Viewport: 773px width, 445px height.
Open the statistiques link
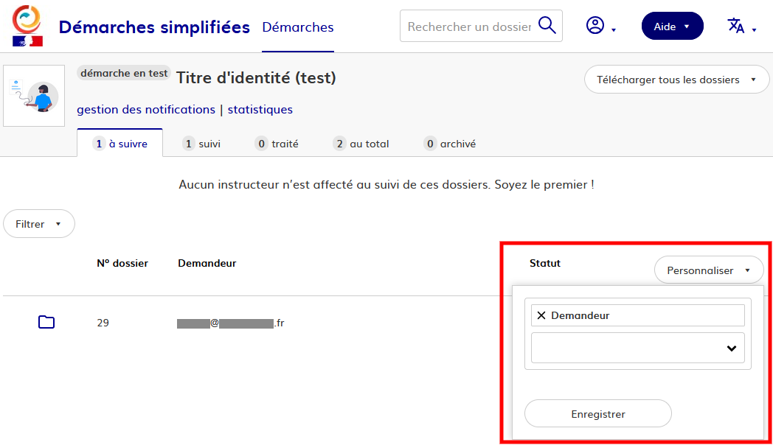click(x=260, y=110)
